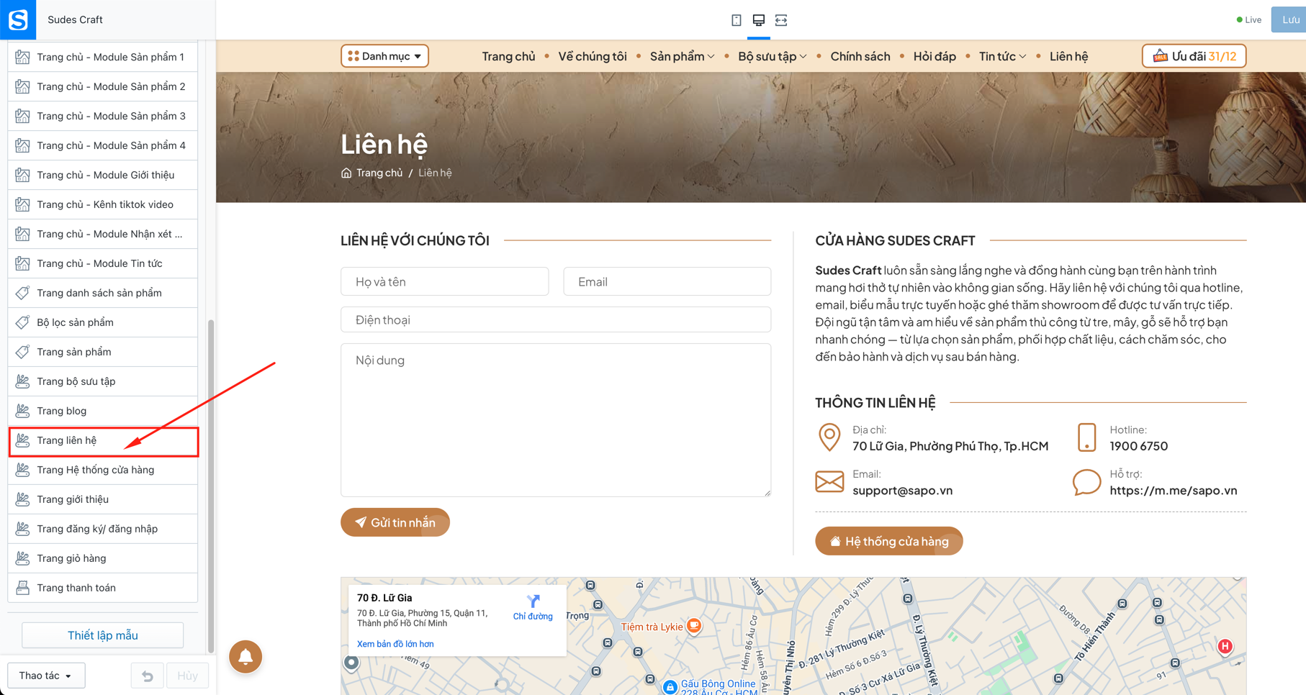Save changes with the Lưu button

pyautogui.click(x=1289, y=19)
